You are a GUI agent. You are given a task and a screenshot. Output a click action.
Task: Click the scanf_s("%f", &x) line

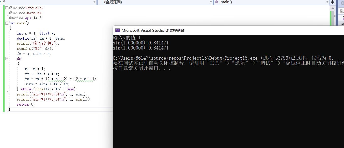click(x=35, y=48)
